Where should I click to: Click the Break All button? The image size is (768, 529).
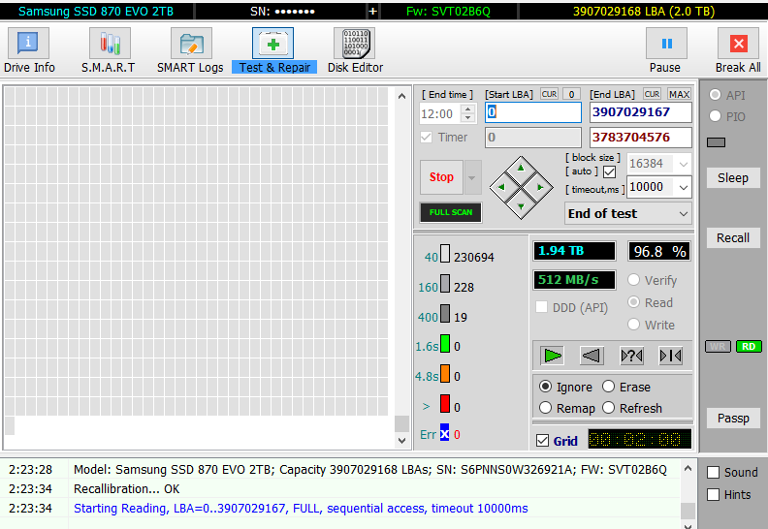pyautogui.click(x=738, y=51)
